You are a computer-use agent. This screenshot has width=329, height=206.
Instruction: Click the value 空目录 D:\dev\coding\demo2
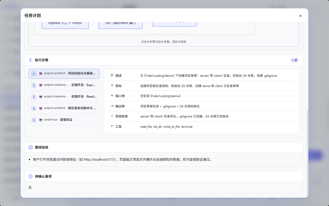click(160, 96)
